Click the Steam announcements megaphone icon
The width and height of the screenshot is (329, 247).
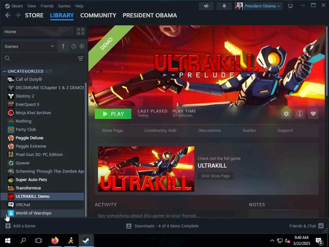tap(206, 6)
